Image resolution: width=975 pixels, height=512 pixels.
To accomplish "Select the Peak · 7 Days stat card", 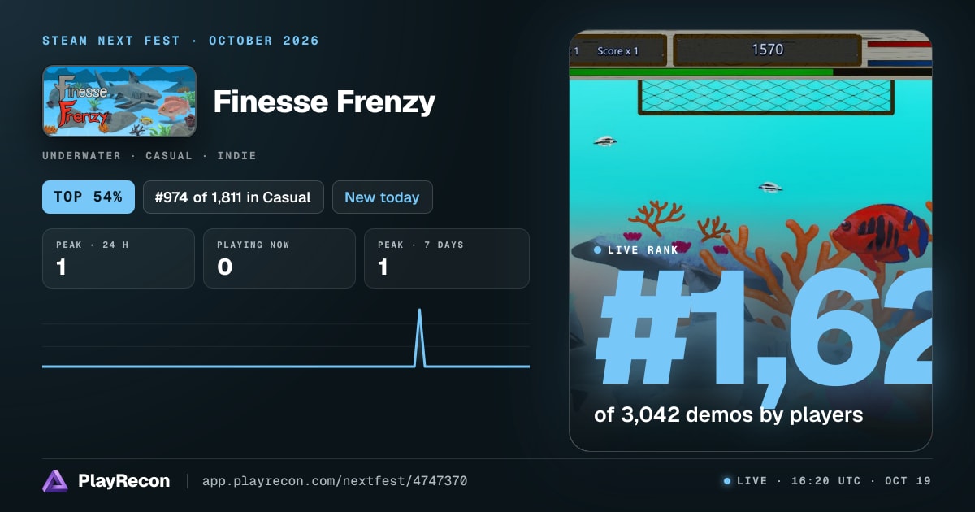I will click(x=447, y=258).
